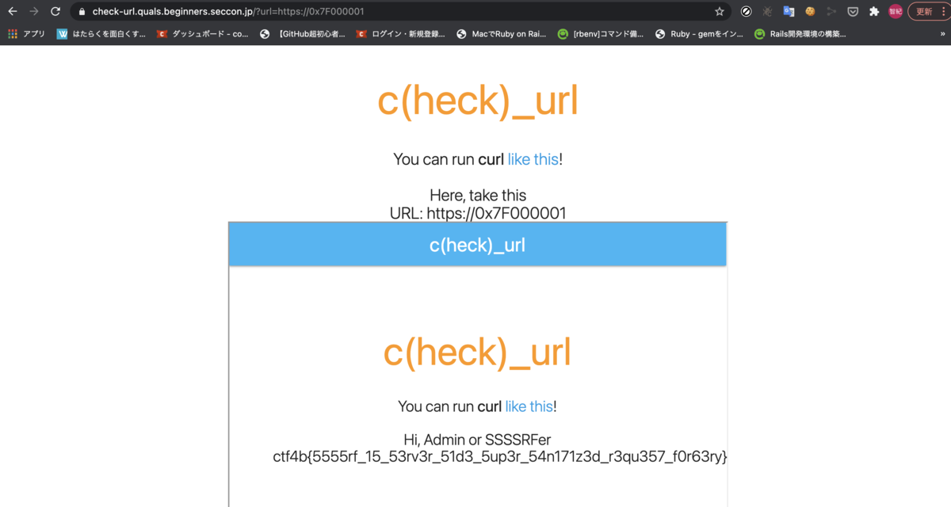Open the はたらくを面白くす... bookmark
The height and width of the screenshot is (507, 951).
point(101,34)
